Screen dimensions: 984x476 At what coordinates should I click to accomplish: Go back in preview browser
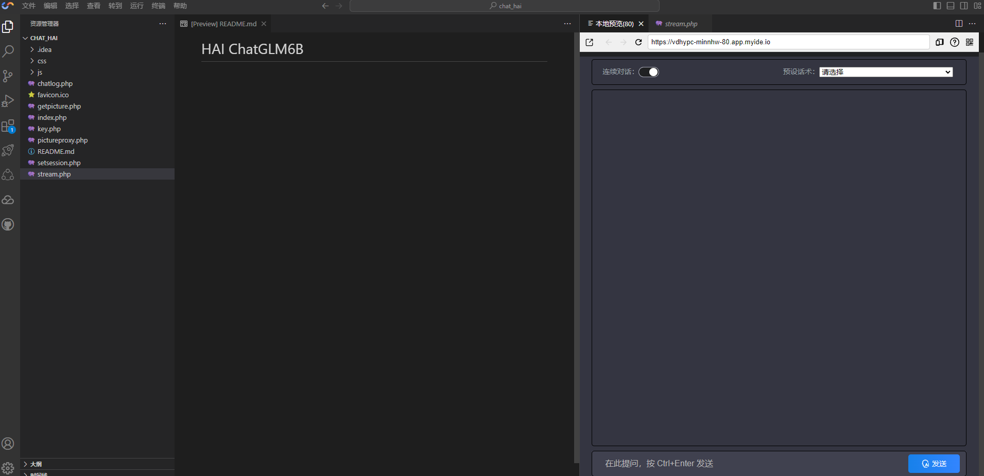pyautogui.click(x=609, y=42)
